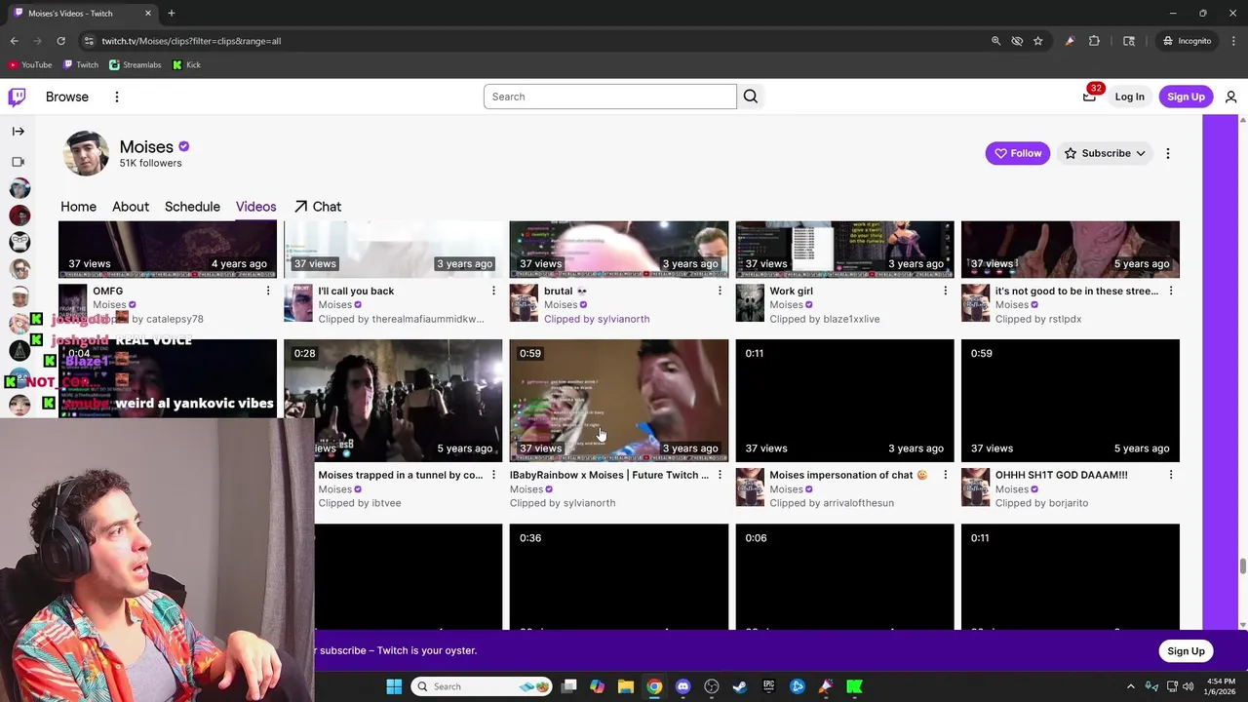Open Discord from the taskbar
The width and height of the screenshot is (1248, 702).
pyautogui.click(x=682, y=686)
